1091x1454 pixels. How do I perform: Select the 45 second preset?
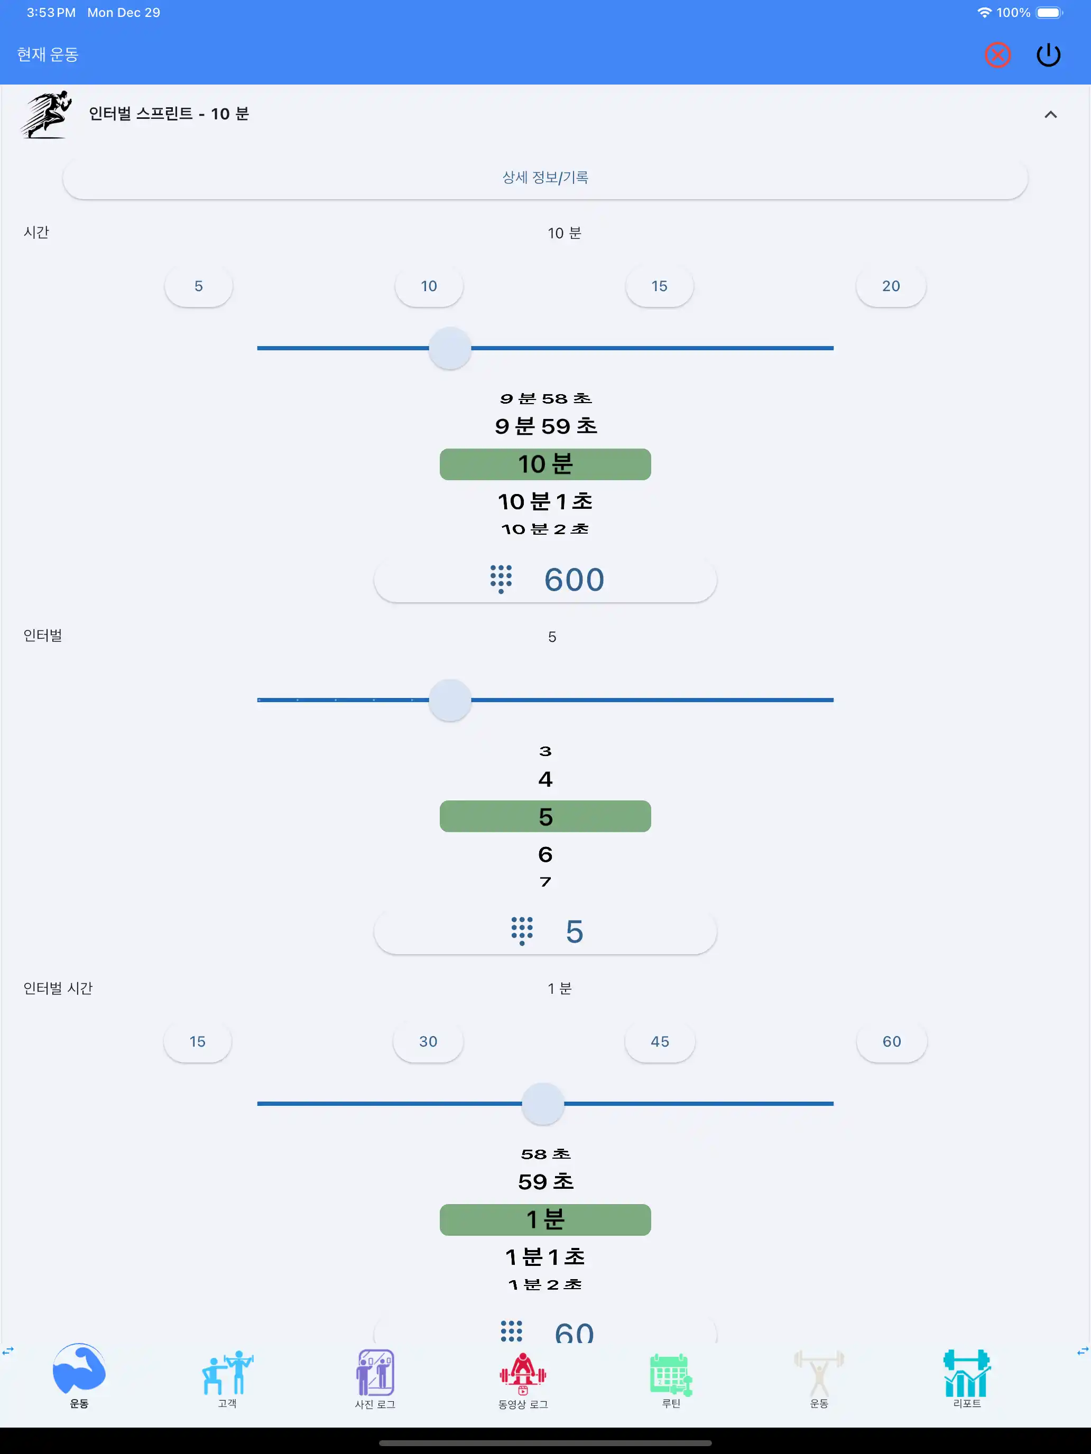click(660, 1041)
